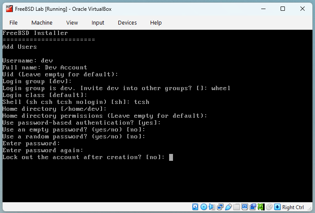
Task: Click the 'FreeBSD Installer' title text
Action: coord(35,33)
